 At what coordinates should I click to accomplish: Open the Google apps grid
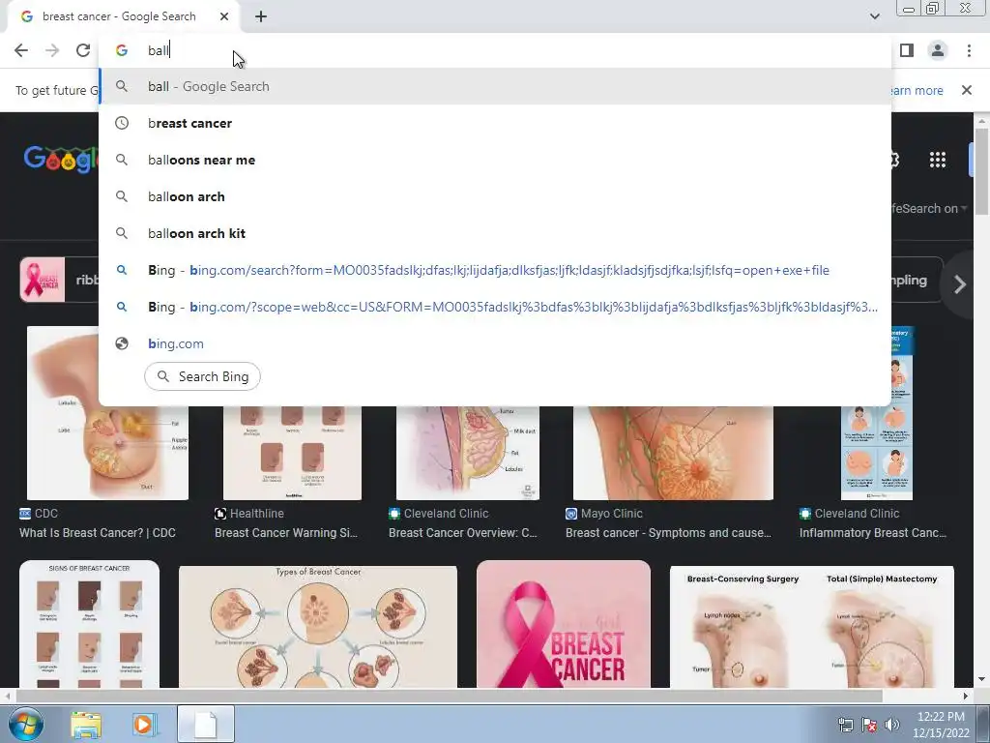coord(938,160)
